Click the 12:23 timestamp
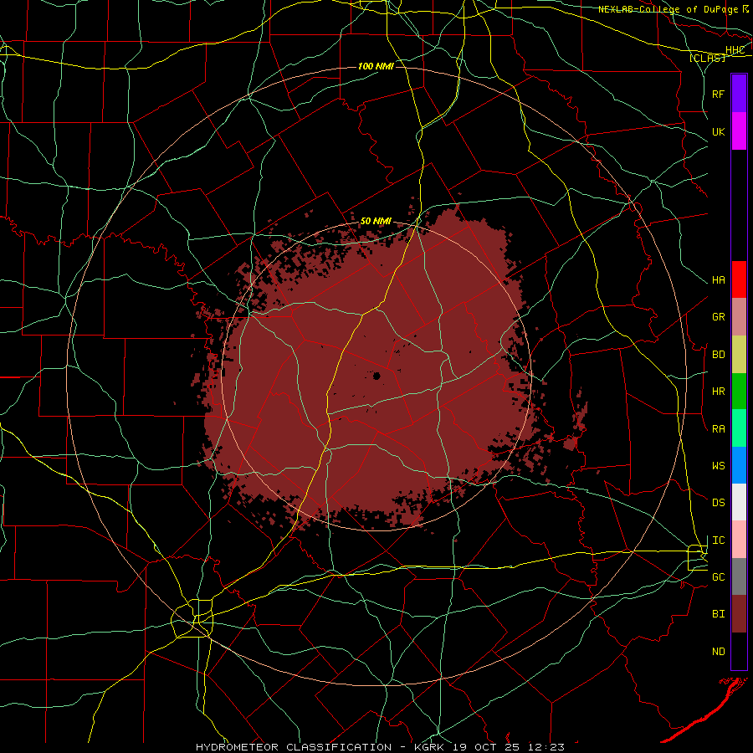This screenshot has width=753, height=753. pyautogui.click(x=545, y=747)
